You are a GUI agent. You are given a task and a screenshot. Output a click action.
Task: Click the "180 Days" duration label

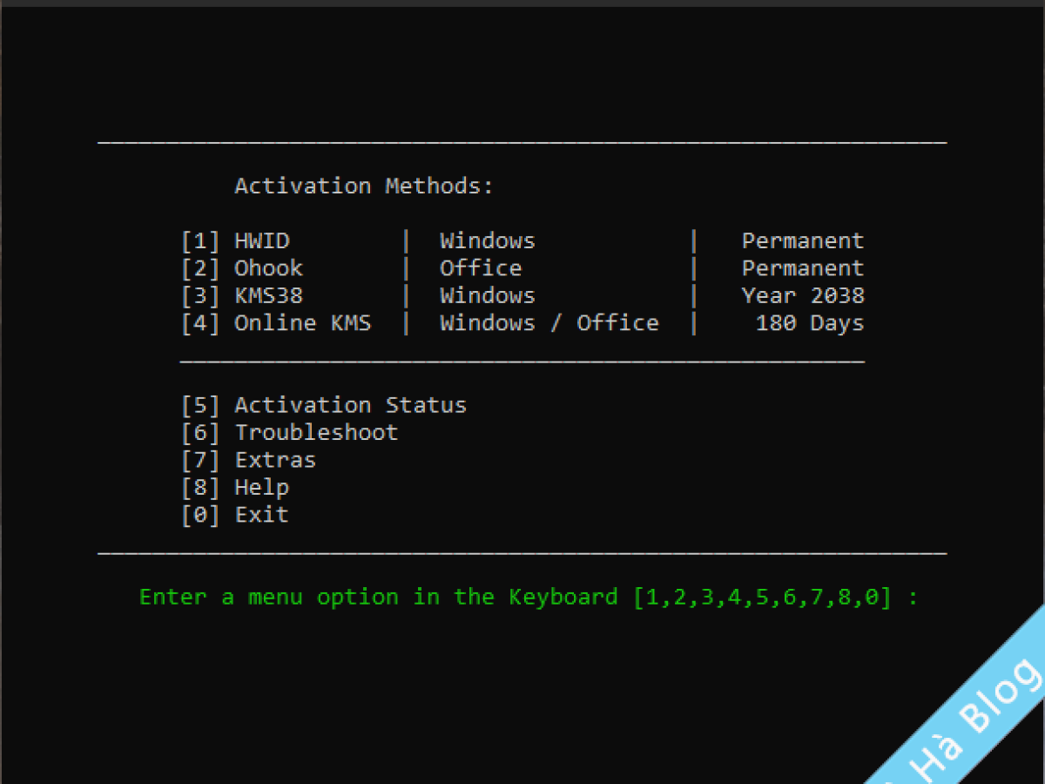click(x=809, y=323)
